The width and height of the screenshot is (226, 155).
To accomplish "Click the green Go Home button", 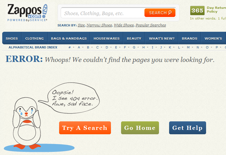I will (140, 128).
